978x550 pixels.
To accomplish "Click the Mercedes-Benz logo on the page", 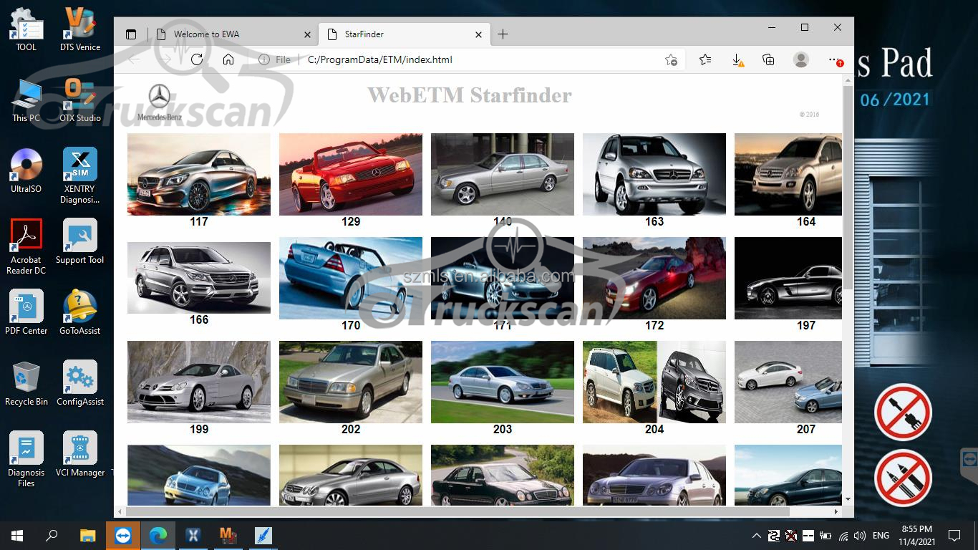I will pyautogui.click(x=160, y=102).
